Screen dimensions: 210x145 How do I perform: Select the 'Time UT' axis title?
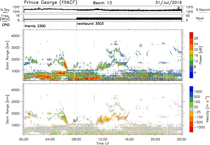tap(103, 143)
